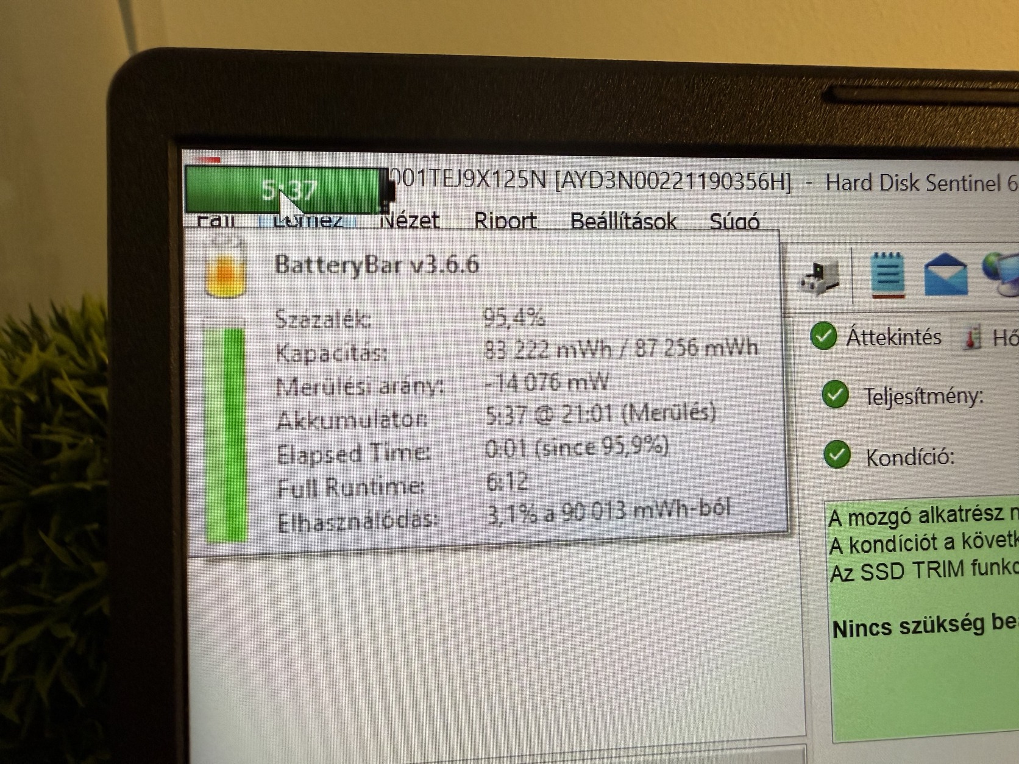
Task: Click the 'BatteryBar v3.6.6' heading
Action: click(376, 264)
